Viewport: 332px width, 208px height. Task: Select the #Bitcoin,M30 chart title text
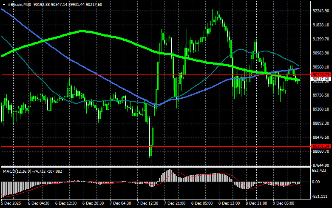point(19,4)
